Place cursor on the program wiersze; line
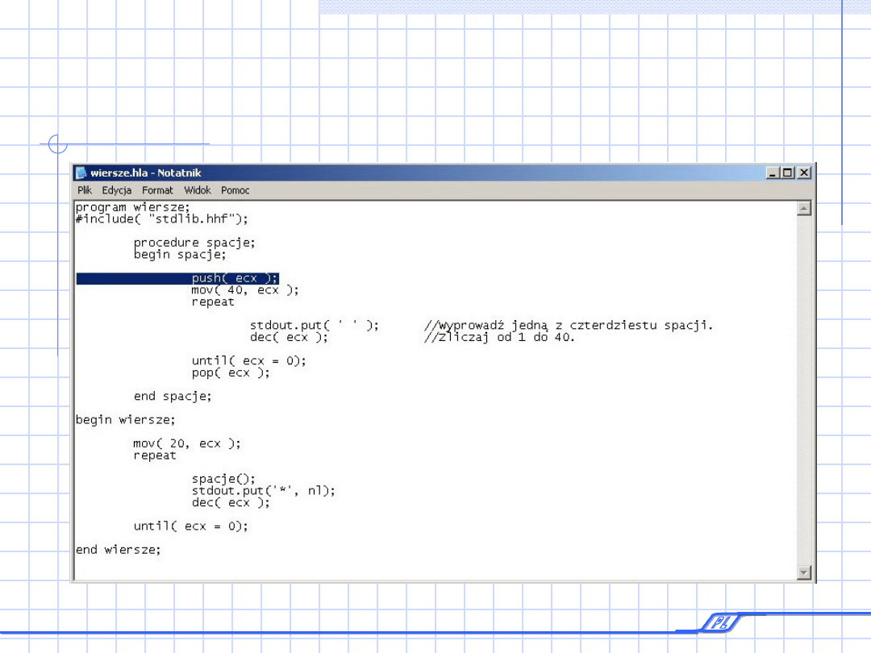Screen dimensions: 871x653 [x=133, y=207]
